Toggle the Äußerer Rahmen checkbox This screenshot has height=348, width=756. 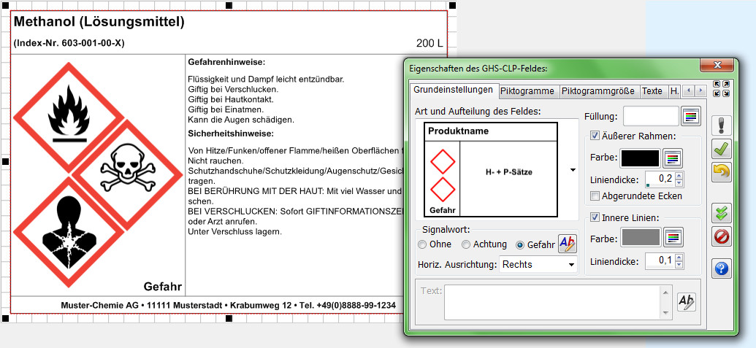595,136
